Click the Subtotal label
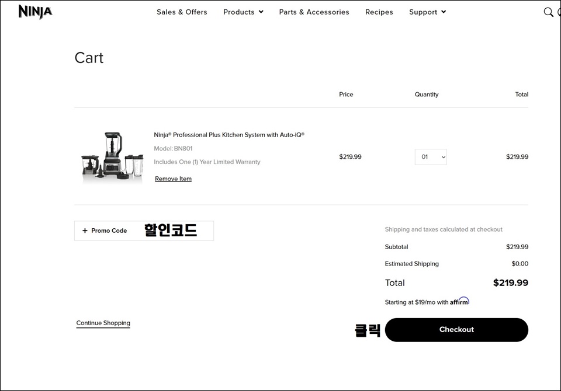 tap(396, 247)
